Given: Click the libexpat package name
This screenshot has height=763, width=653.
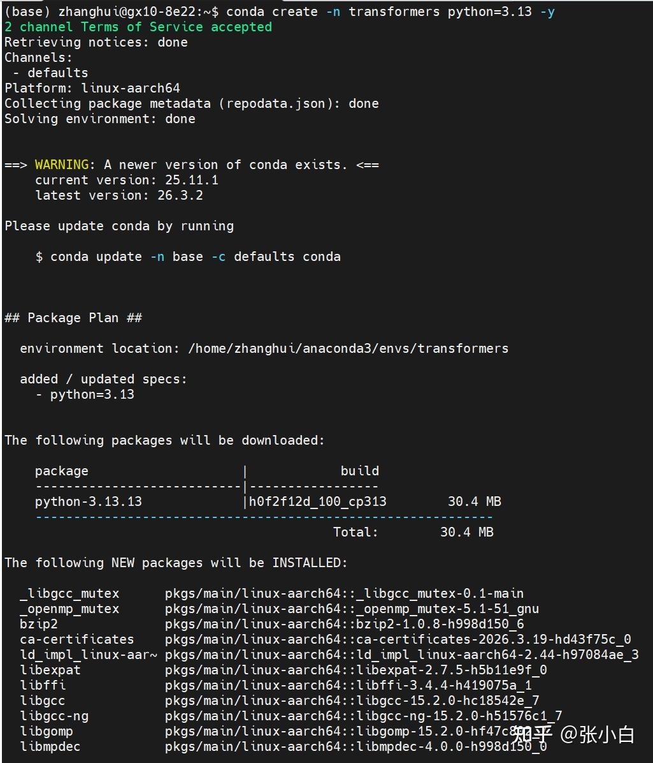Looking at the screenshot, I should pyautogui.click(x=50, y=670).
